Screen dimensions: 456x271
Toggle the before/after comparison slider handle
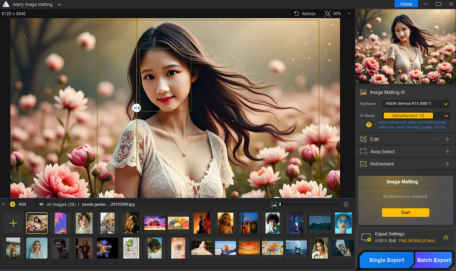(136, 108)
